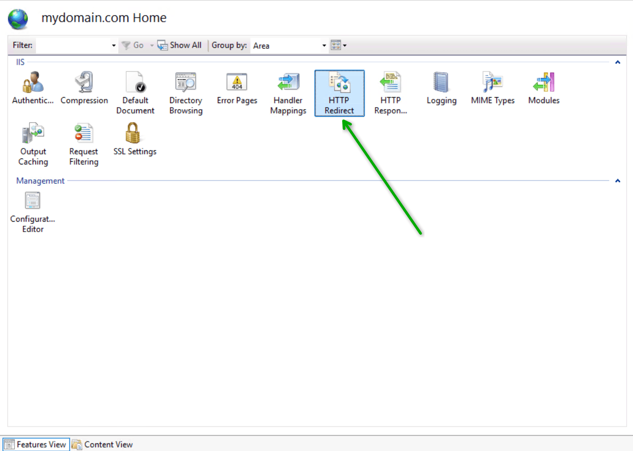The width and height of the screenshot is (633, 451).
Task: Open the MIME Types feature
Action: click(493, 89)
